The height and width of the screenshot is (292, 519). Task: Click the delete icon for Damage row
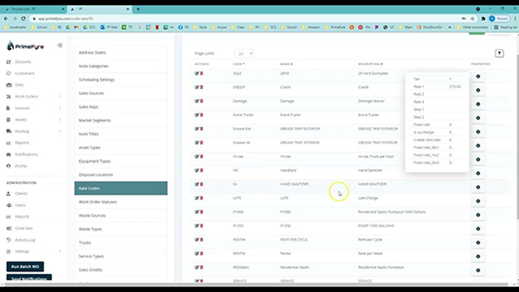(x=202, y=101)
